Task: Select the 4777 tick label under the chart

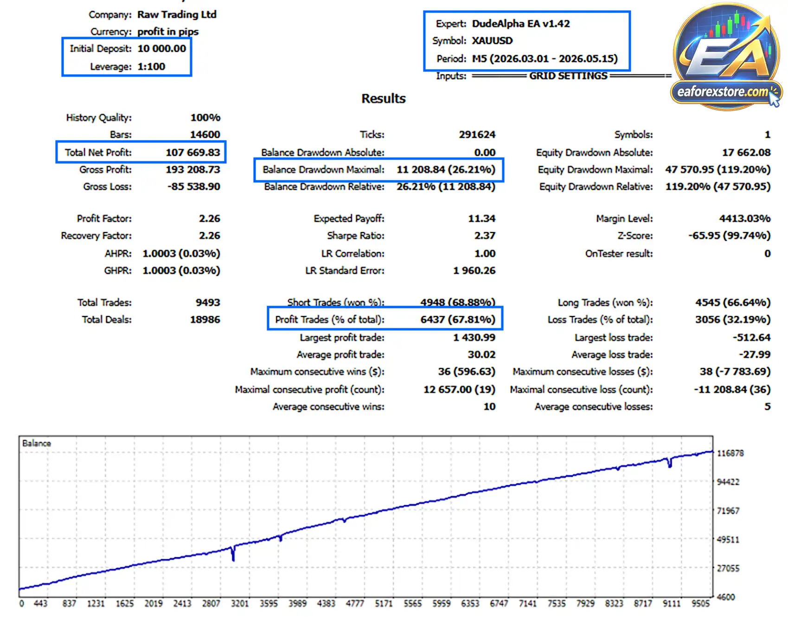Action: pos(355,603)
